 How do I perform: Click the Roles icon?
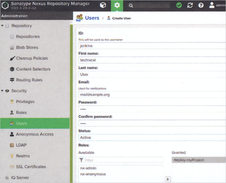(12, 112)
